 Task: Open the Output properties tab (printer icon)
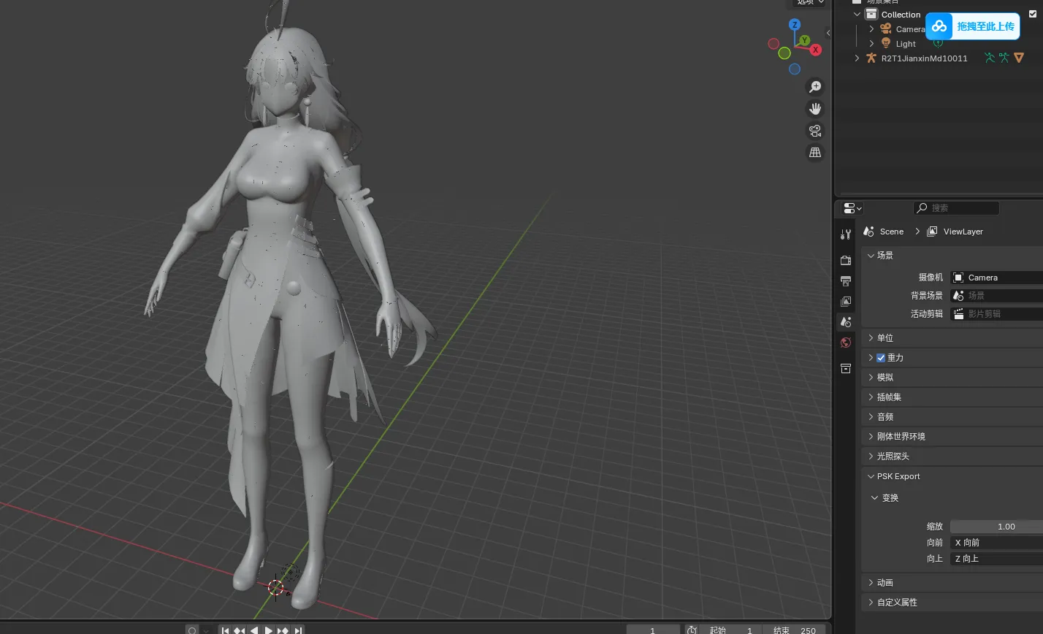click(x=846, y=280)
